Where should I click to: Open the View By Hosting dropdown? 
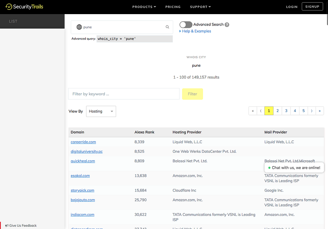[x=101, y=111]
